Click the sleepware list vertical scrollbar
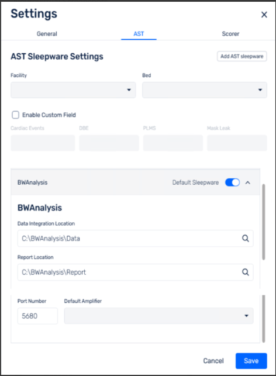 pos(264,222)
